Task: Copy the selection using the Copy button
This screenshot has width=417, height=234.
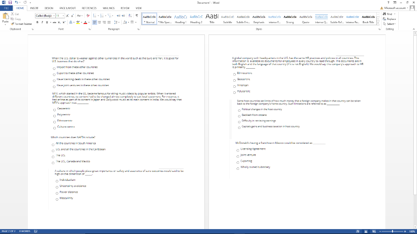Action: coord(16,19)
